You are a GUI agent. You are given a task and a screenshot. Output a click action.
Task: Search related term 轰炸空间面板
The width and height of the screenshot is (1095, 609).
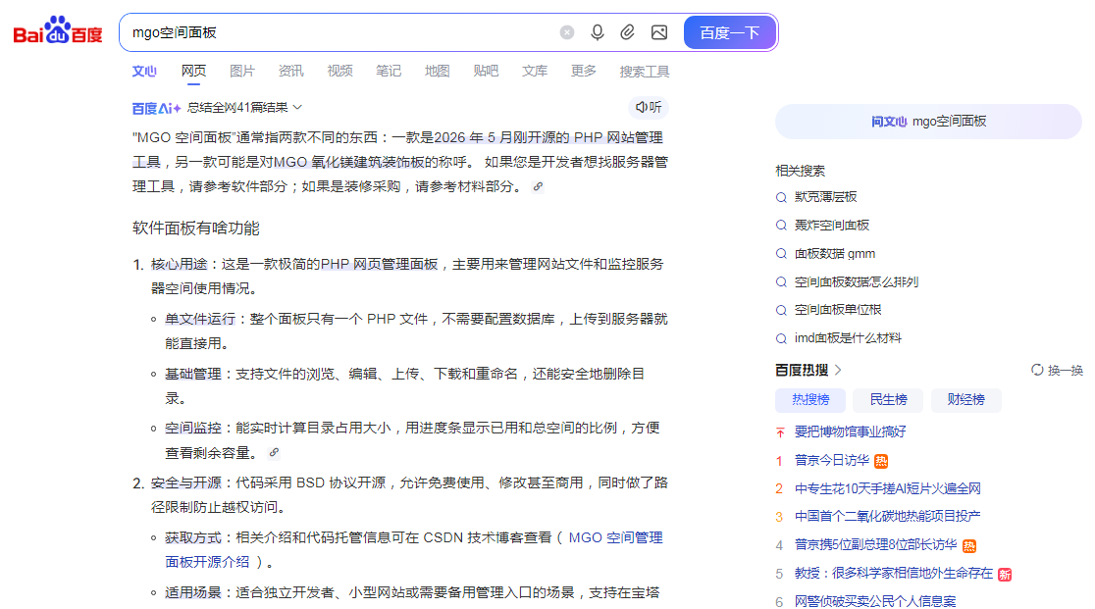pos(832,226)
